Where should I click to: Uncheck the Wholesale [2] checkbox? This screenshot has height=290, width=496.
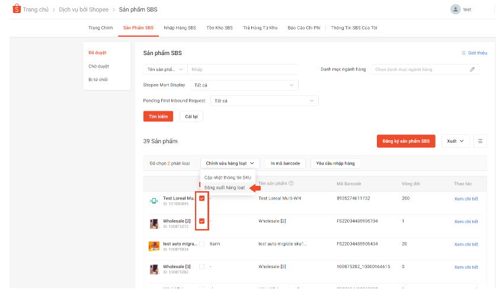tap(202, 221)
